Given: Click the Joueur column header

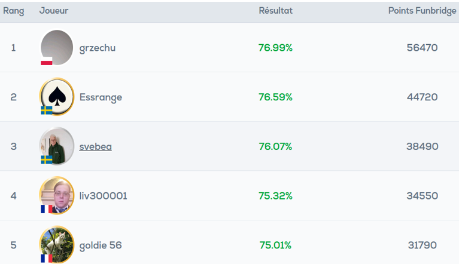Looking at the screenshot, I should (x=54, y=11).
